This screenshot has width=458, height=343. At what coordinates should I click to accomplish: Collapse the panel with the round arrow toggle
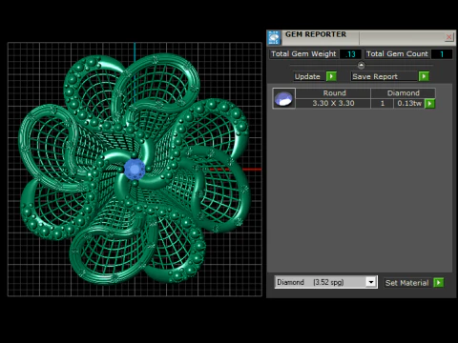coord(361,66)
